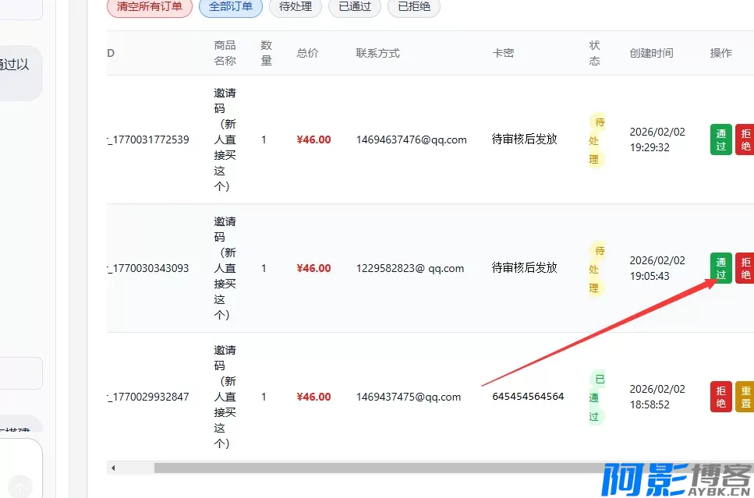The image size is (754, 498).
Task: Click the horizontal scrollbar left arrow
Action: point(113,468)
